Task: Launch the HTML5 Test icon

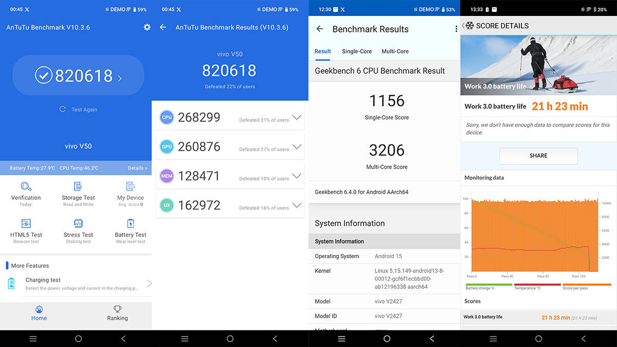Action: point(26,223)
